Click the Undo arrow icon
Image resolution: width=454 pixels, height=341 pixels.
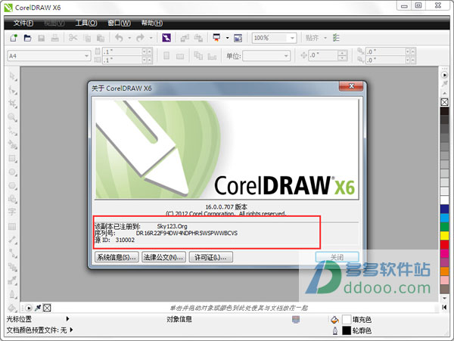point(119,38)
